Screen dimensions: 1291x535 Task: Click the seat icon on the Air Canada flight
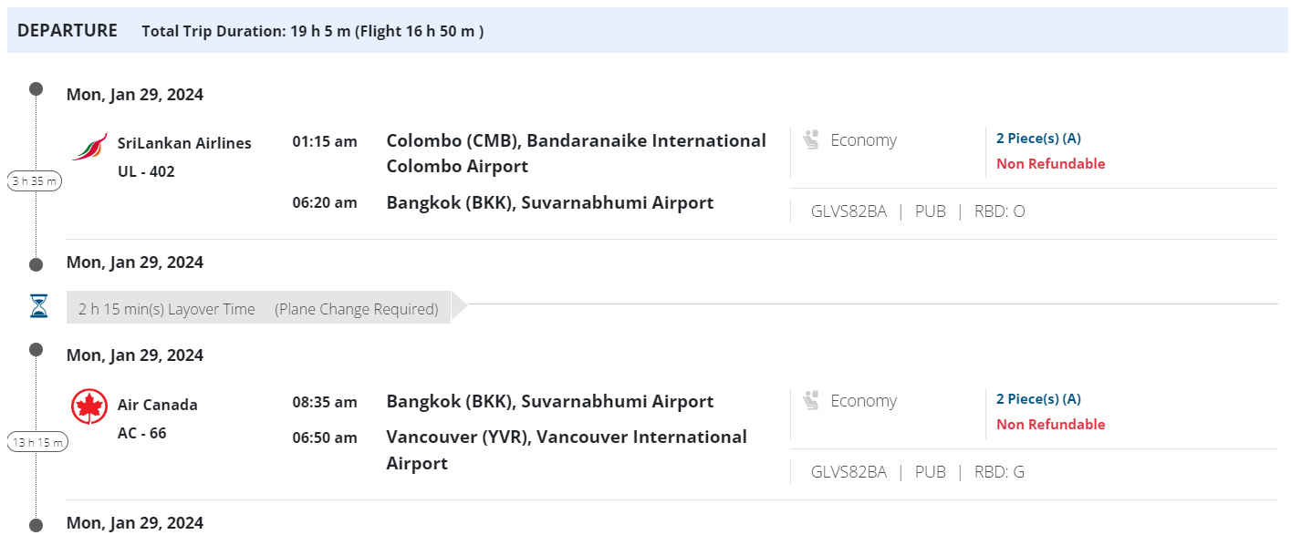[810, 401]
